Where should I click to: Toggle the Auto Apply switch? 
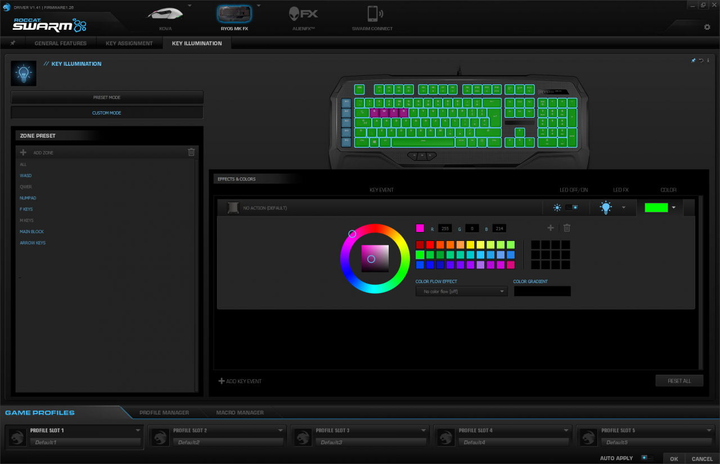[x=647, y=458]
